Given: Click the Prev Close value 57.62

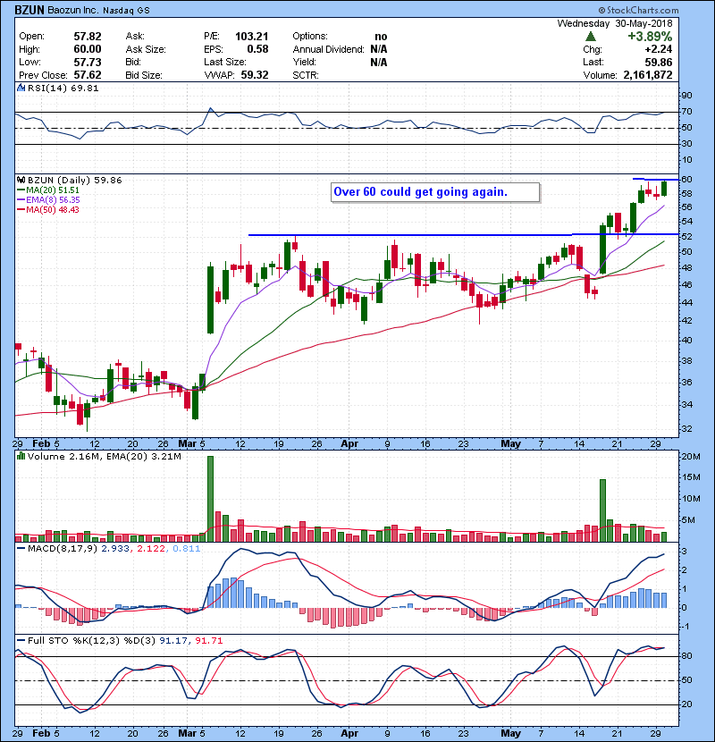Looking at the screenshot, I should [87, 75].
